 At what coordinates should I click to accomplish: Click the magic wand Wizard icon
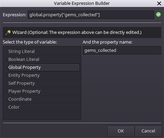click(8, 33)
